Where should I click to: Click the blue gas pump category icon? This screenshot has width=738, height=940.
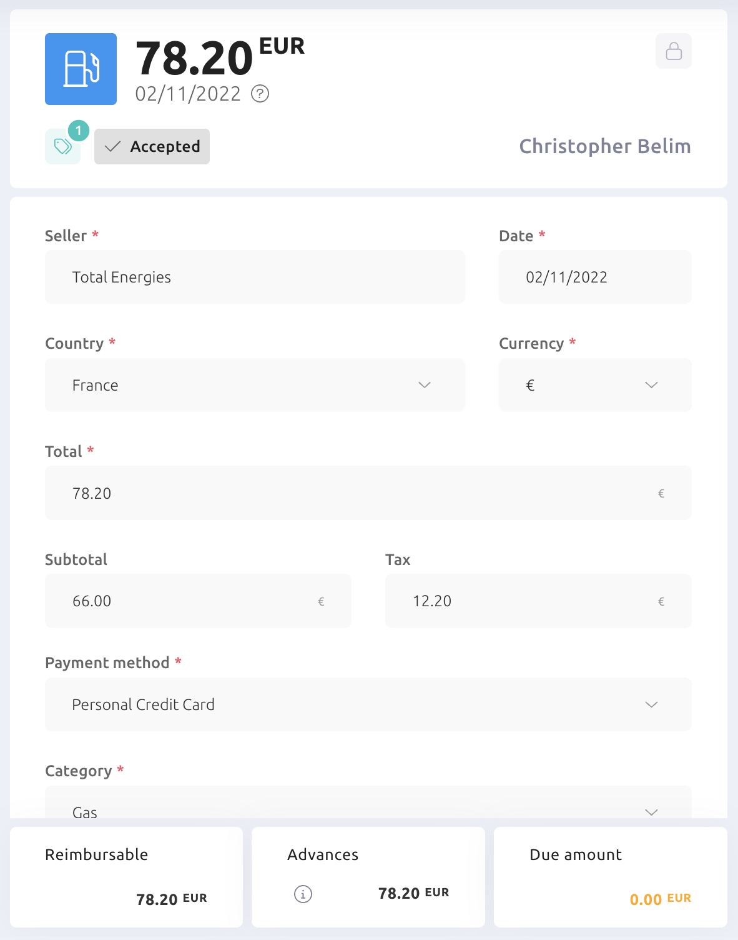click(x=81, y=69)
